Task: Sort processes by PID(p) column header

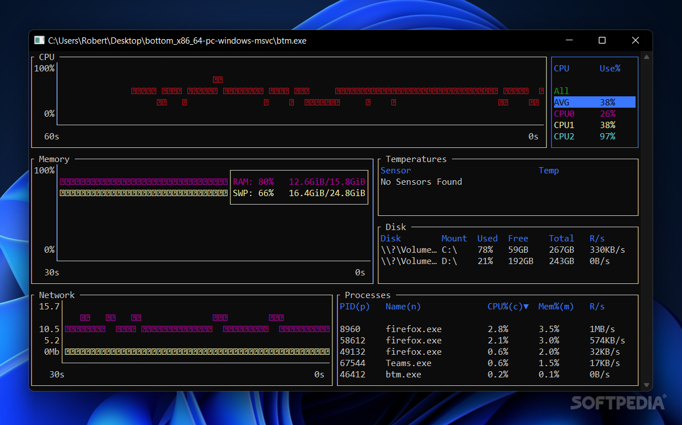Action: [355, 307]
